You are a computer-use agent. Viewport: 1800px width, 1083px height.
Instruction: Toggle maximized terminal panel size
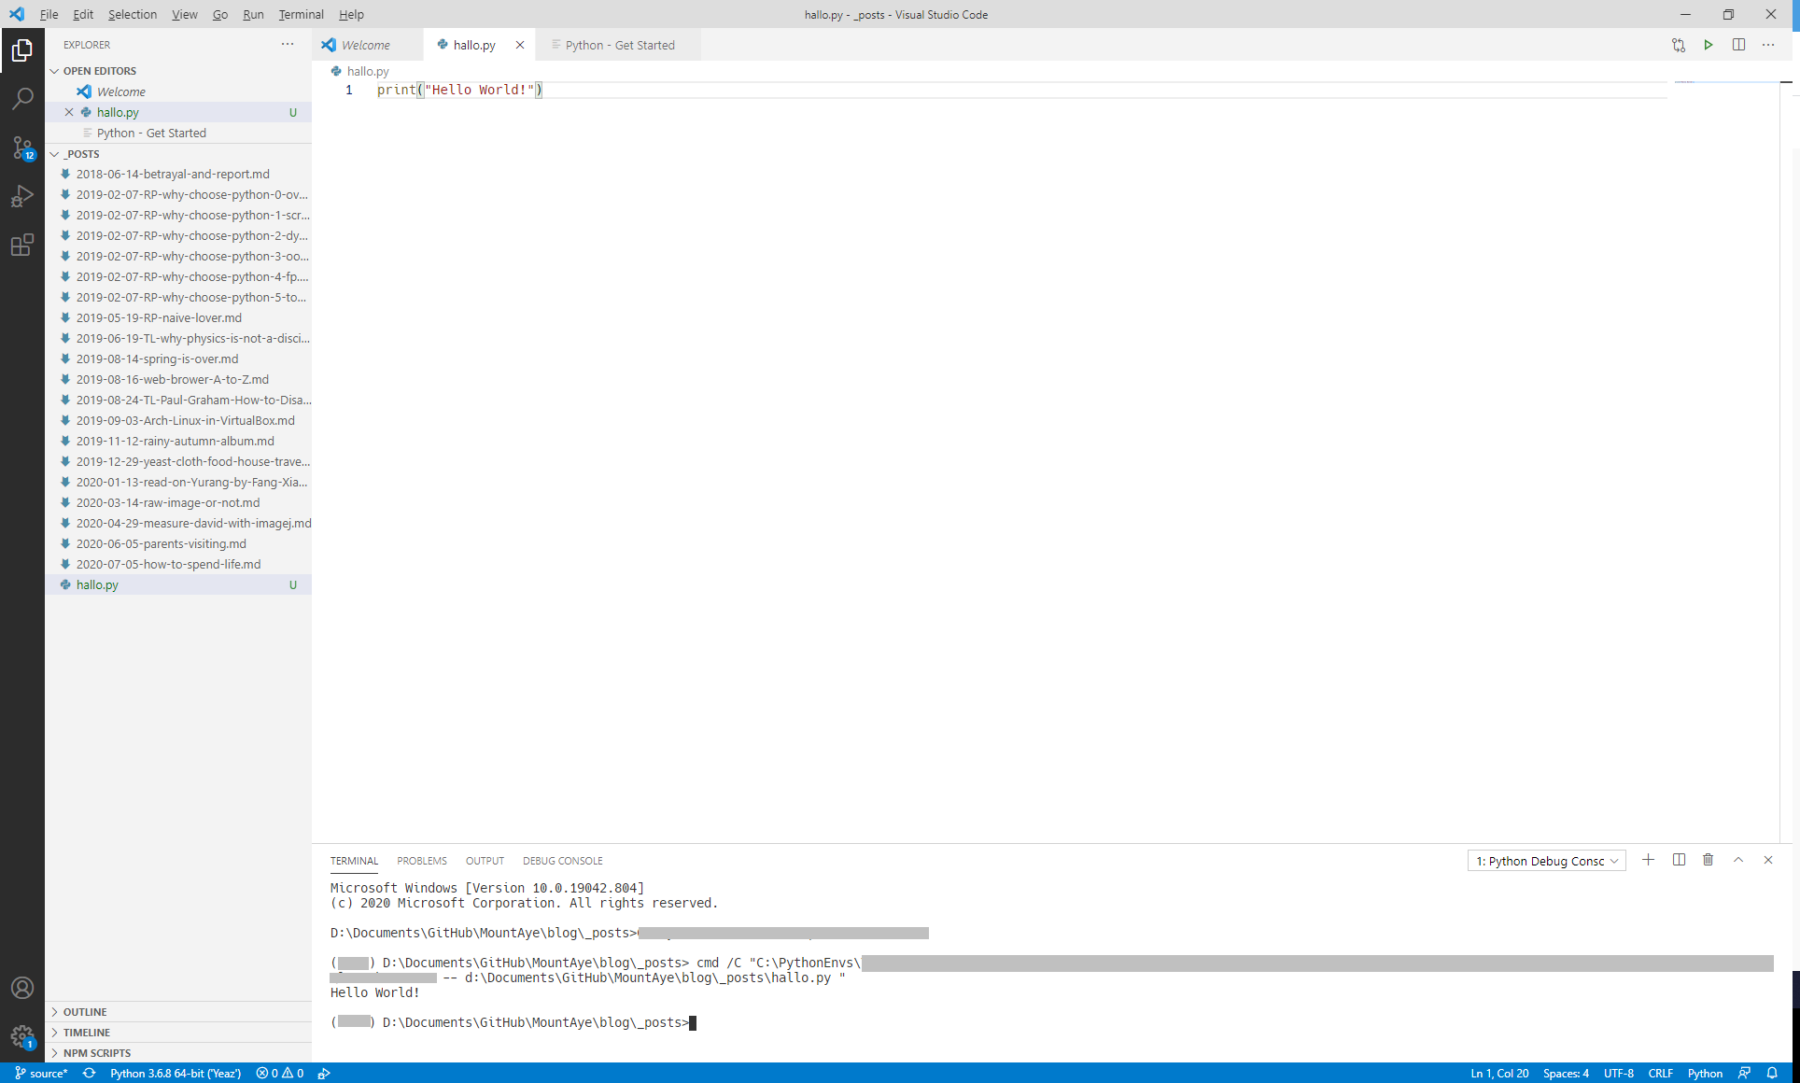1738,860
